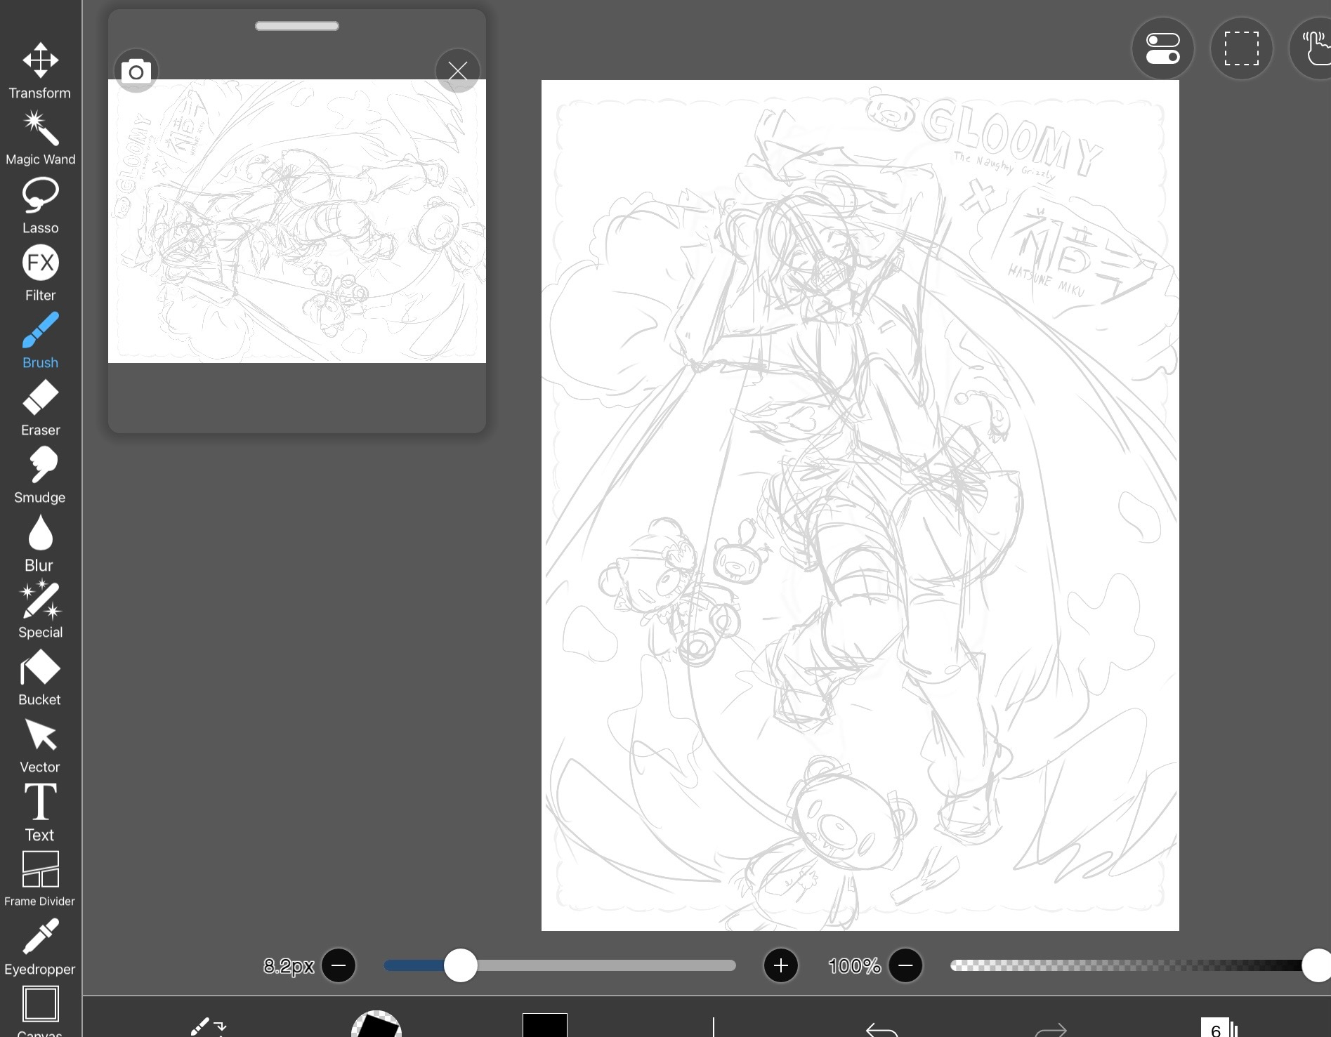The image size is (1331, 1037).
Task: Click the undo arrow button
Action: pyautogui.click(x=881, y=1029)
